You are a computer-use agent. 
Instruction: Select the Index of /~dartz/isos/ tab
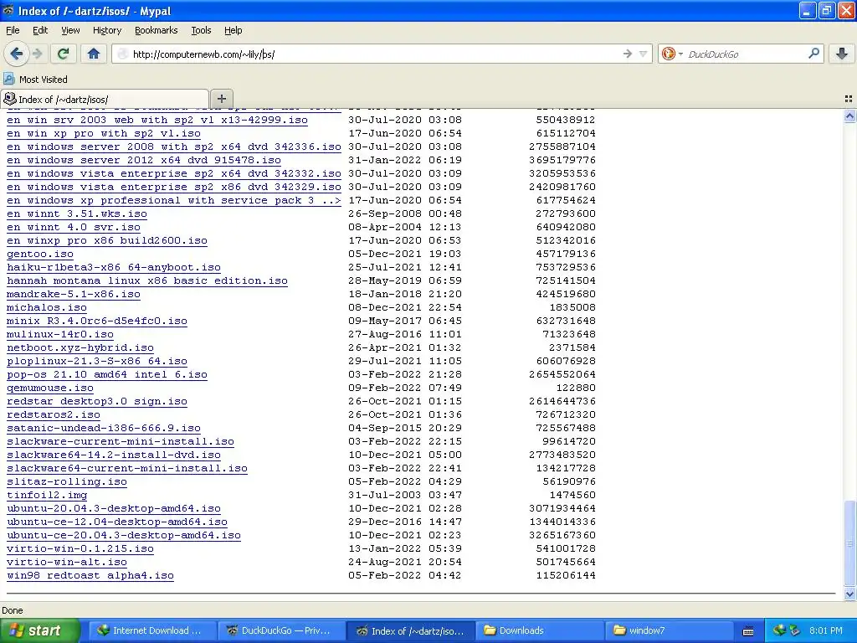pyautogui.click(x=105, y=99)
